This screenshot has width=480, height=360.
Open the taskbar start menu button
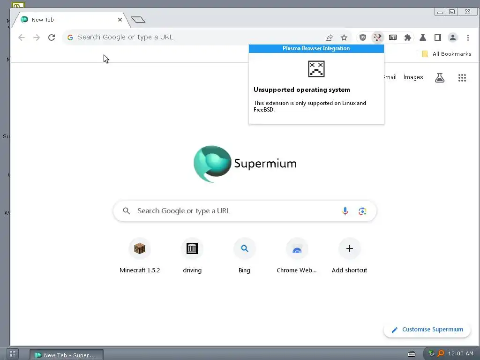(13, 354)
